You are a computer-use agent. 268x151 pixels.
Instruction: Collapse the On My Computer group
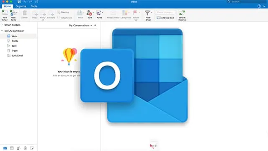point(2,31)
